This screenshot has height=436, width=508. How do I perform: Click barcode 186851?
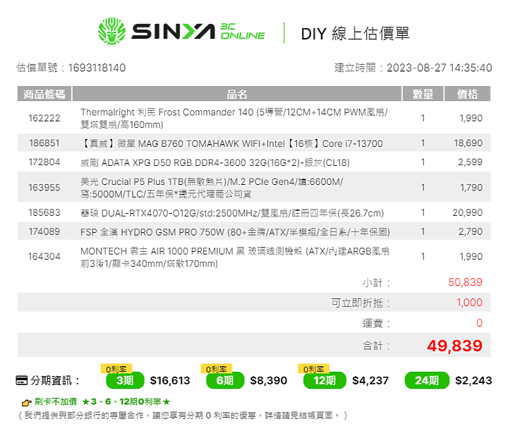point(44,143)
